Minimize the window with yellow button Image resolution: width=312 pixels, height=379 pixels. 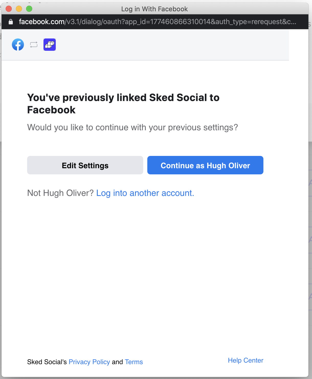pyautogui.click(x=19, y=9)
